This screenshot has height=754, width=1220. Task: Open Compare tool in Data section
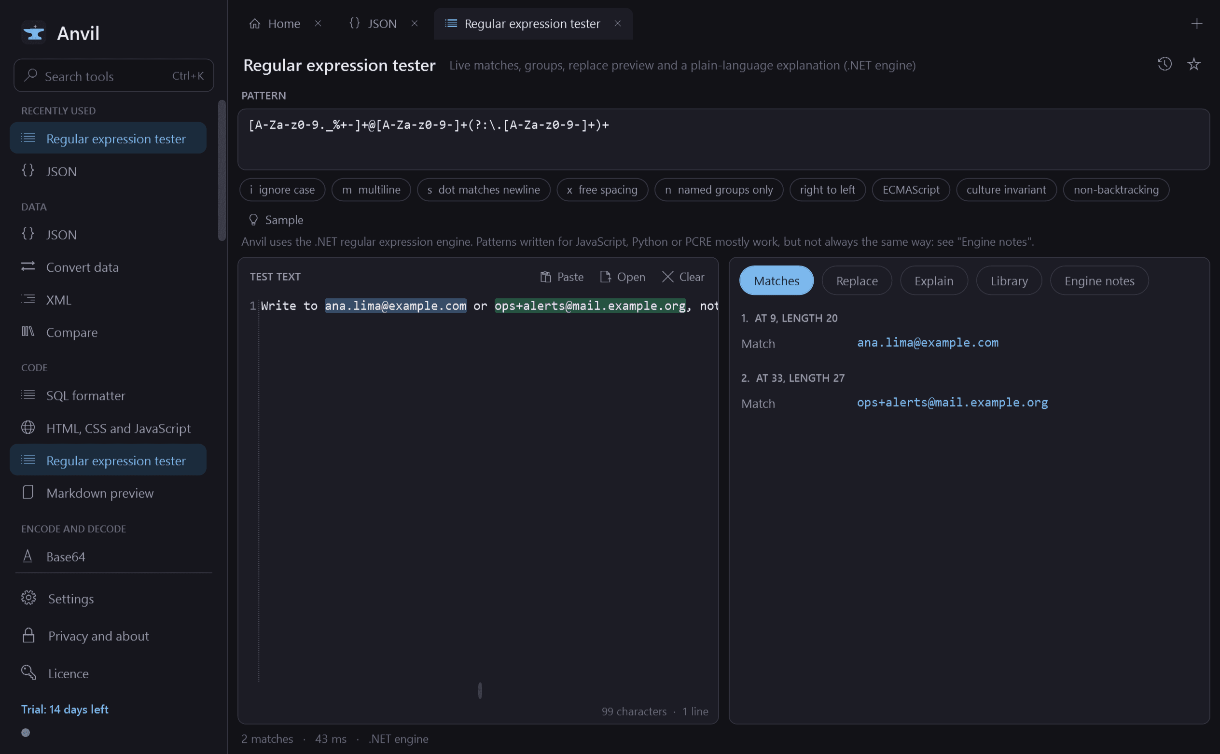(108, 332)
